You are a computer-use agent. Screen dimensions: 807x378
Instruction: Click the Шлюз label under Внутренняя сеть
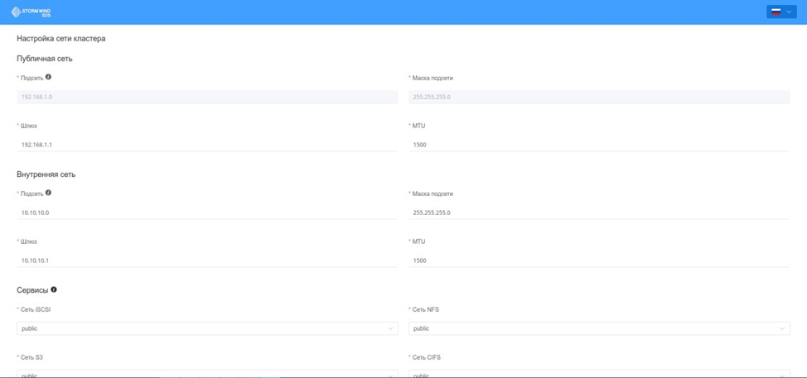click(29, 242)
